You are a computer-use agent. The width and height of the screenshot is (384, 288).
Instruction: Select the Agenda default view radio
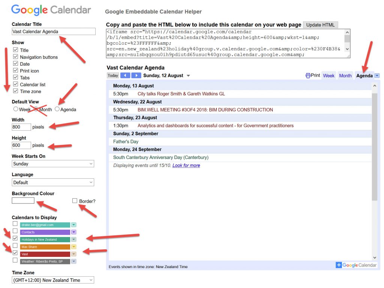pyautogui.click(x=57, y=109)
